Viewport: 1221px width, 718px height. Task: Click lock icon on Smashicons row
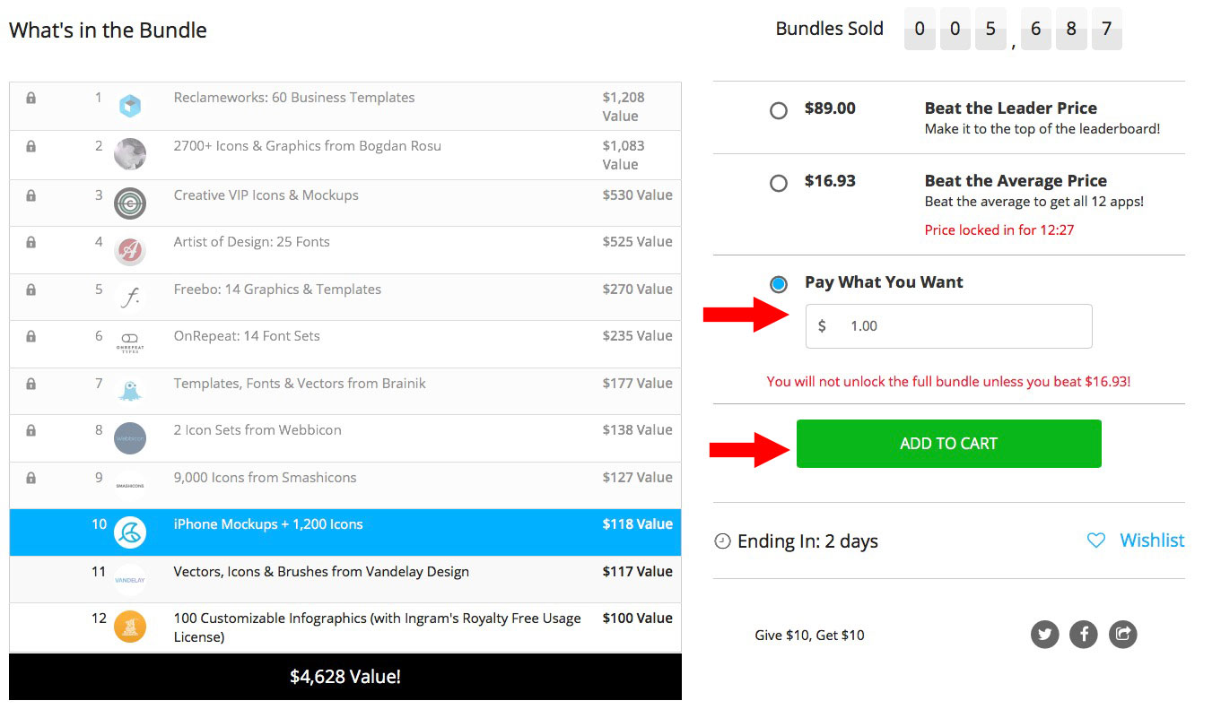pos(31,478)
